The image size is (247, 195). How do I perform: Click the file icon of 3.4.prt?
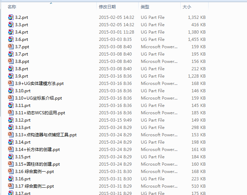(11, 32)
